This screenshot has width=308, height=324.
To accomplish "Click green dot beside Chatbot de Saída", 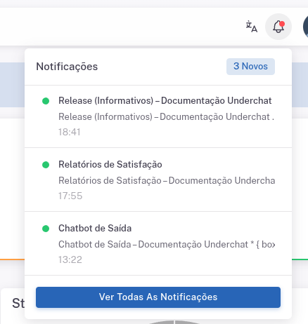I will point(46,229).
